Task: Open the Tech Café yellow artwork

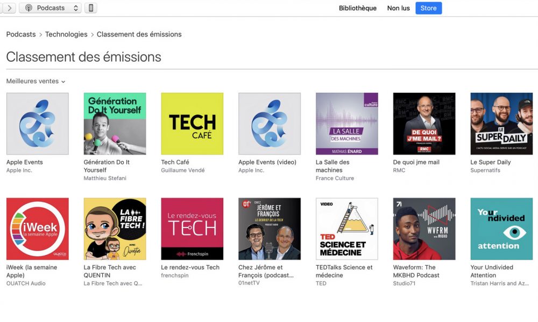Action: [x=192, y=123]
